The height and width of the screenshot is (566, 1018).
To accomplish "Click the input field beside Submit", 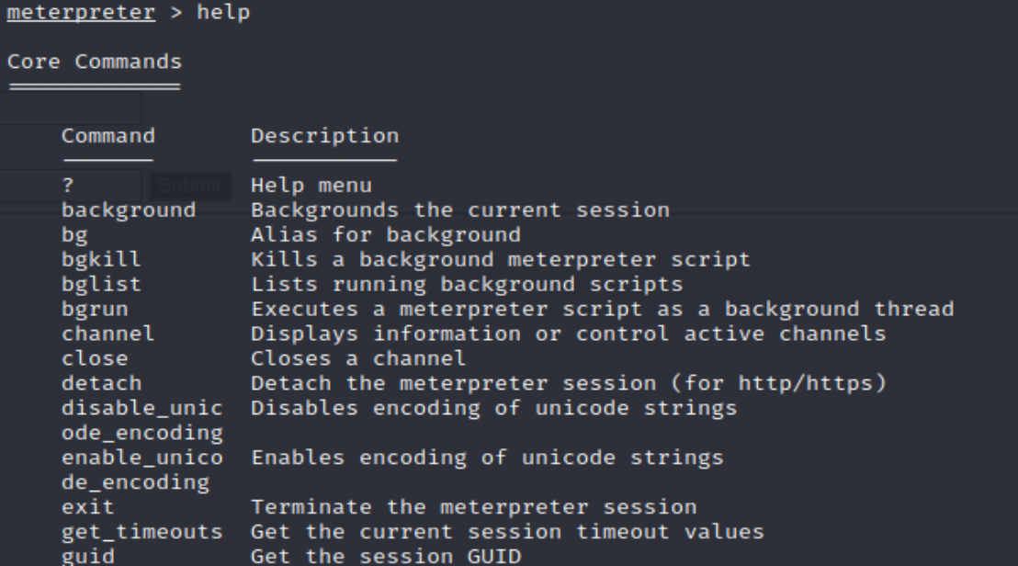I will [70, 186].
